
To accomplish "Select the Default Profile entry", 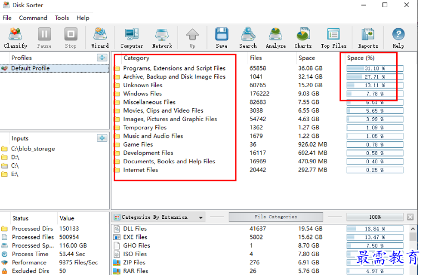I will click(55, 68).
